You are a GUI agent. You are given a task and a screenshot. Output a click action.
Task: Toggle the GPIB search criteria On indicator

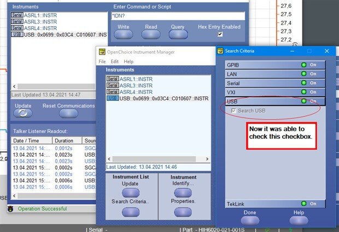pyautogui.click(x=304, y=65)
